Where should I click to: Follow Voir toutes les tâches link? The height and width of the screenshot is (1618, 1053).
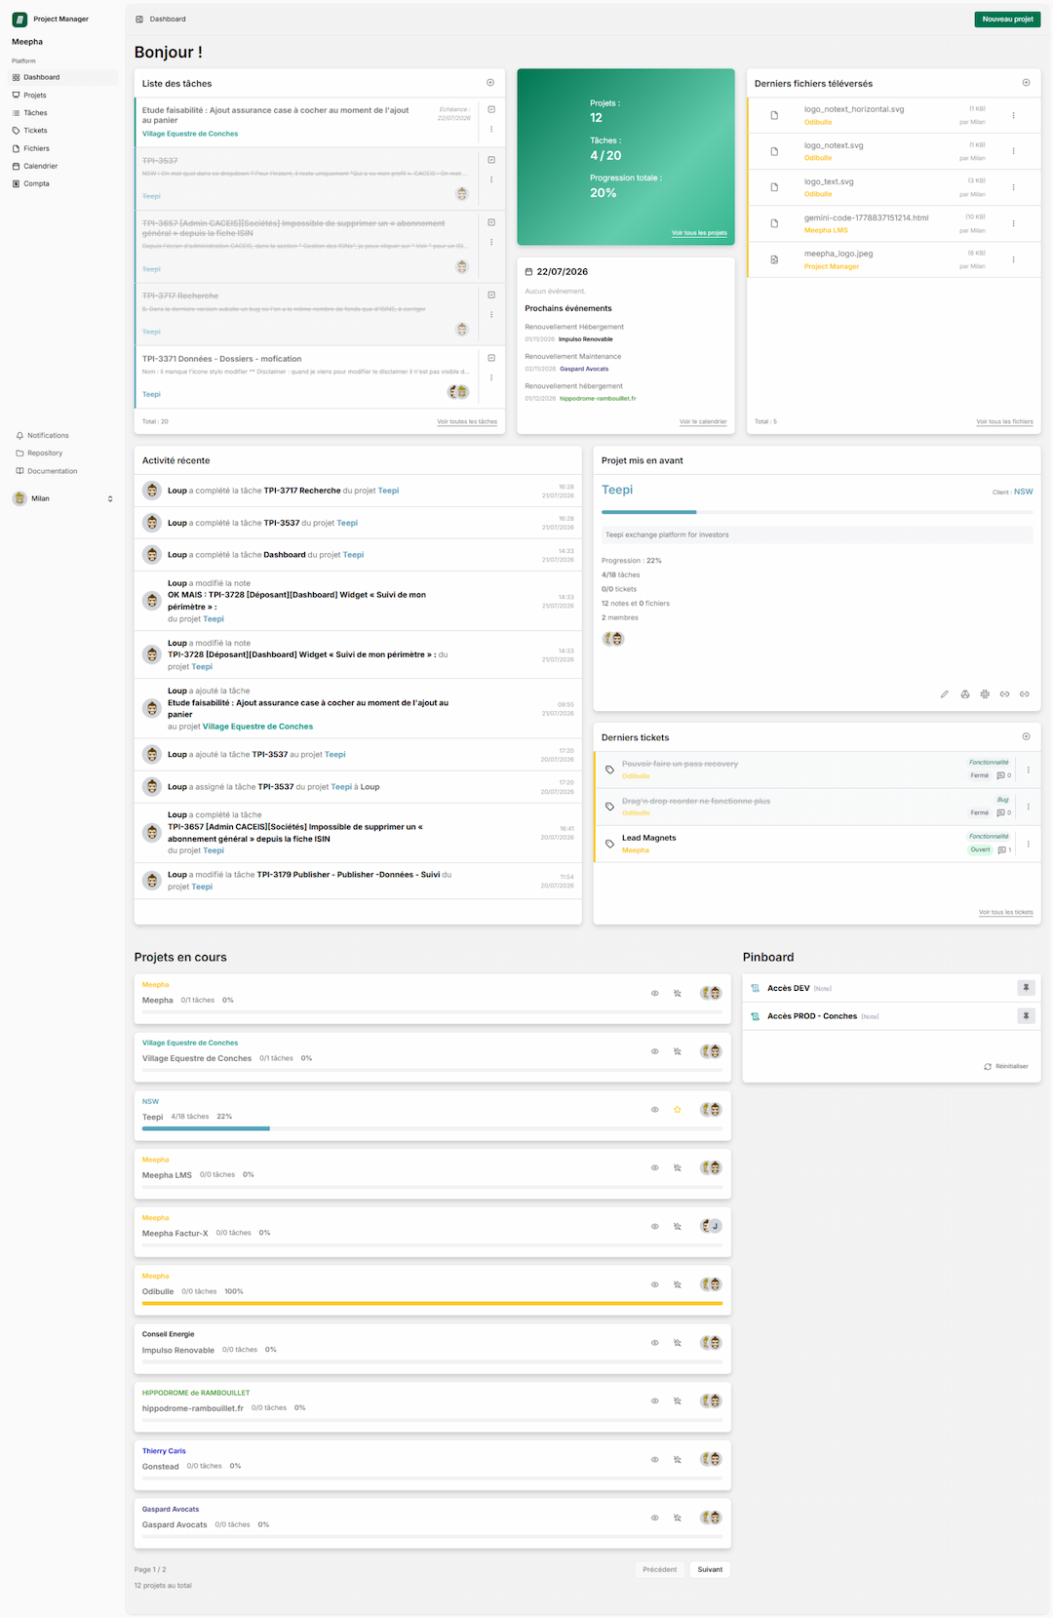(467, 421)
